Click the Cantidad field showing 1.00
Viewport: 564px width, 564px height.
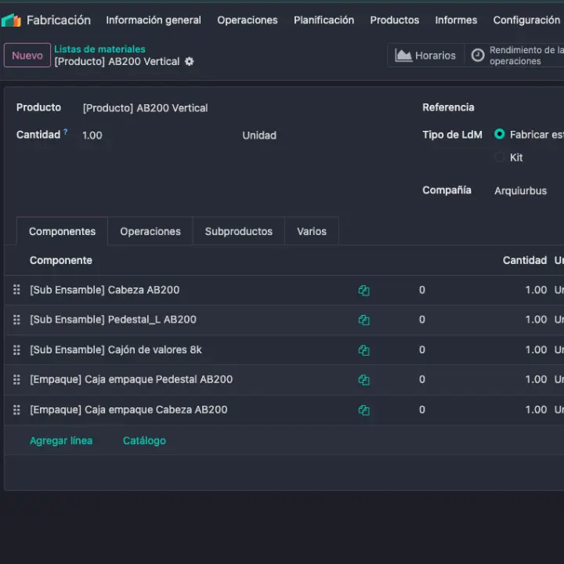[x=92, y=136]
